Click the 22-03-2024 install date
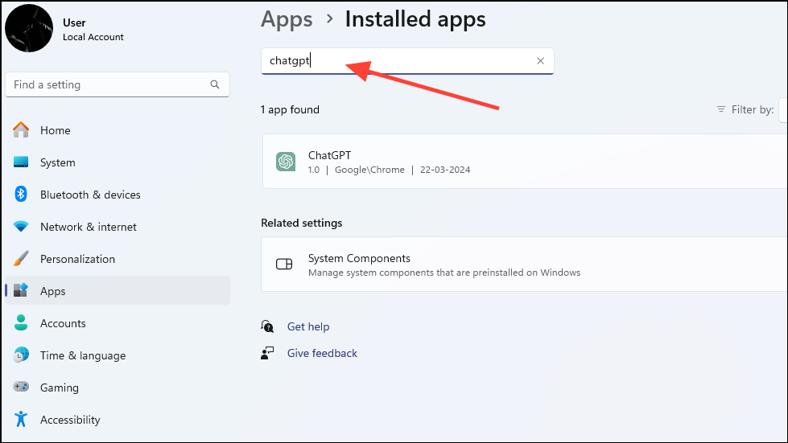This screenshot has width=788, height=443. (x=445, y=170)
